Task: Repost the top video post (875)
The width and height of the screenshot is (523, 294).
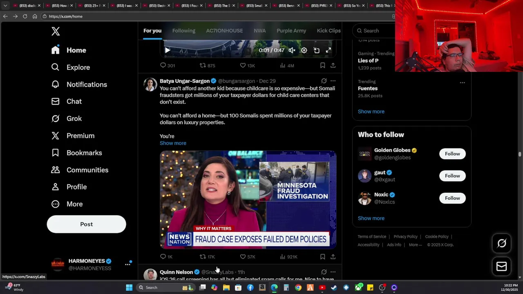Action: tap(207, 65)
